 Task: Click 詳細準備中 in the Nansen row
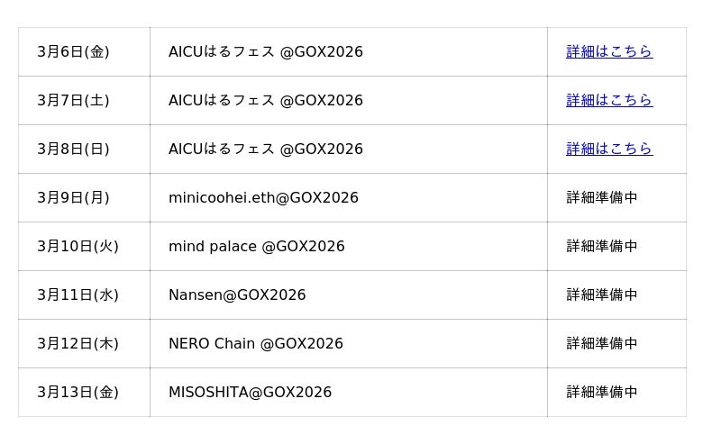(x=602, y=295)
